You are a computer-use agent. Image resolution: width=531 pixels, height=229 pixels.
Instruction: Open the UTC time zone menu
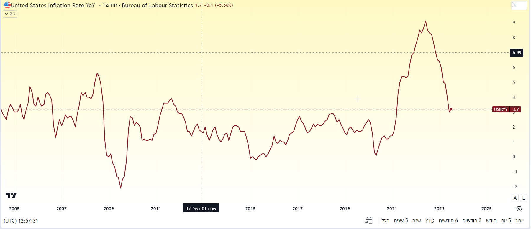point(21,221)
